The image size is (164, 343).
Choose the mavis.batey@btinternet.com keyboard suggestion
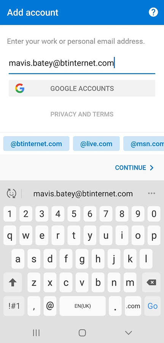[83, 194]
